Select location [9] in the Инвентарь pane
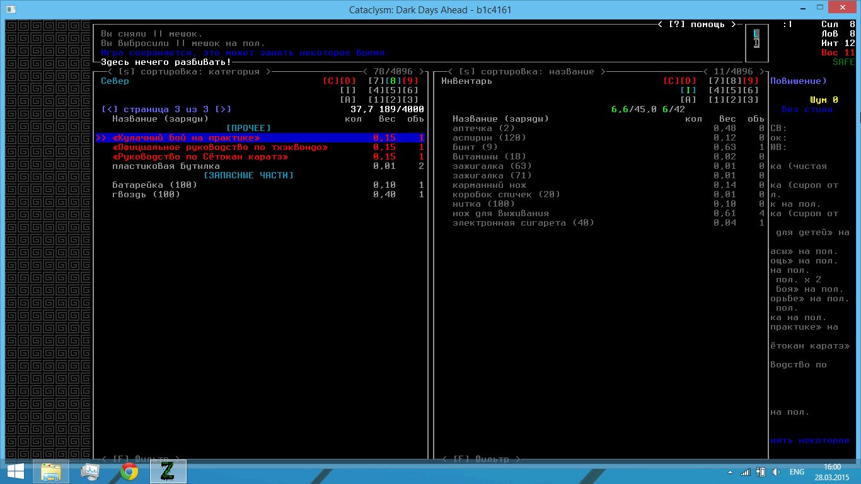Image resolution: width=861 pixels, height=484 pixels. 751,81
